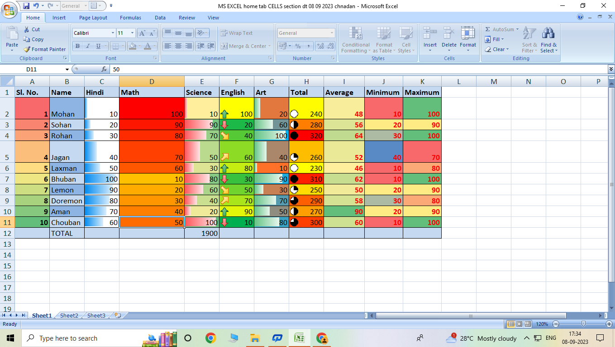615x347 pixels.
Task: Click the Insert cells icon
Action: [430, 34]
